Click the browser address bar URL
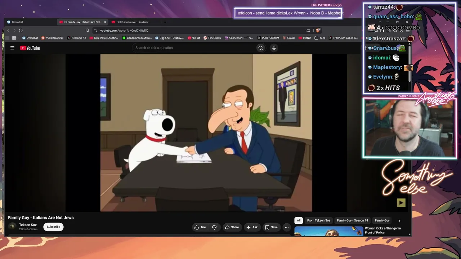The width and height of the screenshot is (461, 259). (x=124, y=31)
